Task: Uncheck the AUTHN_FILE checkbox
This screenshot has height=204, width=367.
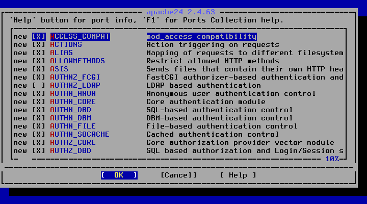Action: pos(39,126)
